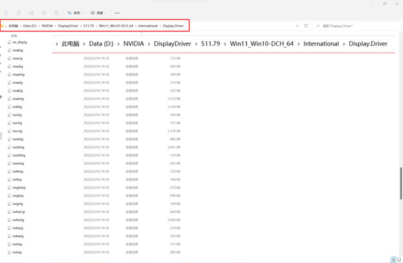Viewport: 403px width, 263px height.
Task: Open the 查看 view dropdown
Action: 99,13
